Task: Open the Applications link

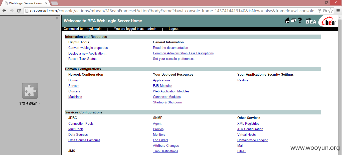Action: (161, 80)
